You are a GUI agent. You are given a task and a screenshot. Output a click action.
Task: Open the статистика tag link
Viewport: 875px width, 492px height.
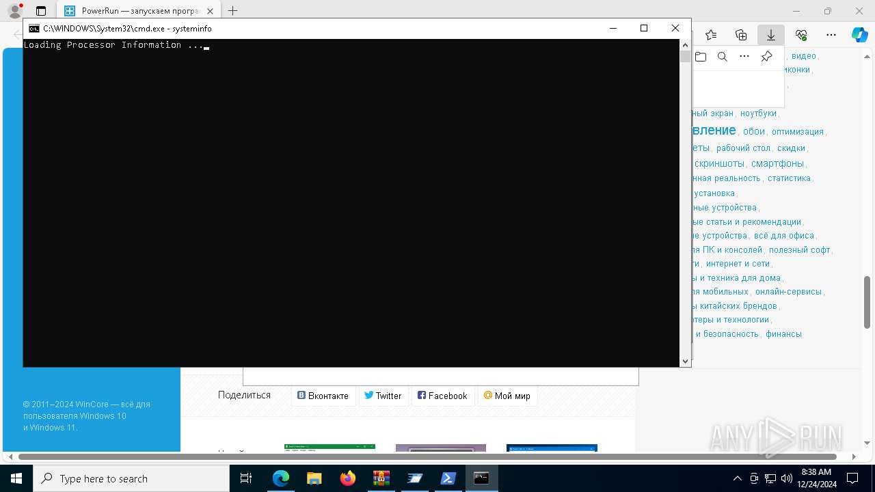[x=789, y=178]
